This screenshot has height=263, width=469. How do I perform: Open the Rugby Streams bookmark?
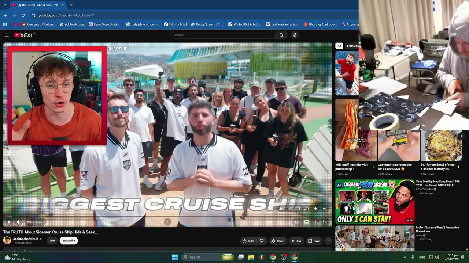[x=207, y=24]
